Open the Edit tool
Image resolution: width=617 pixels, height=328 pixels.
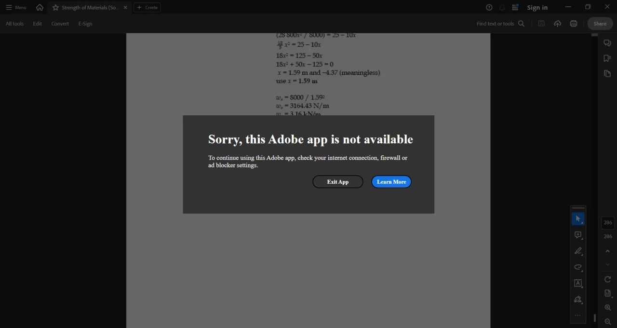37,24
